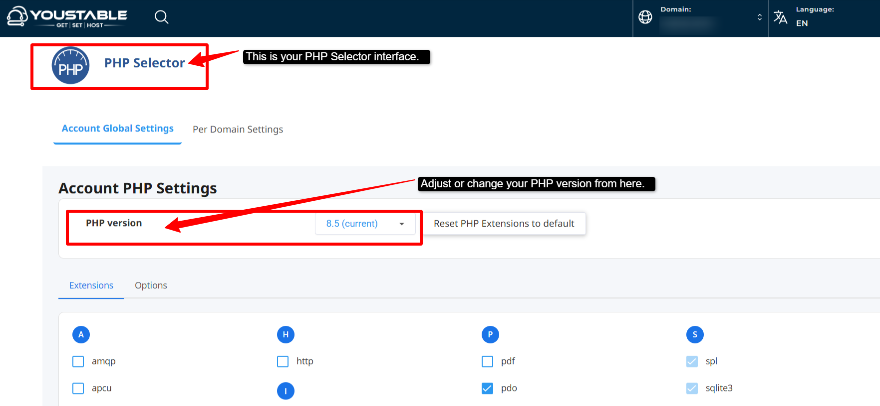Screen dimensions: 880x406
Task: Click the language translate icon
Action: [x=781, y=17]
